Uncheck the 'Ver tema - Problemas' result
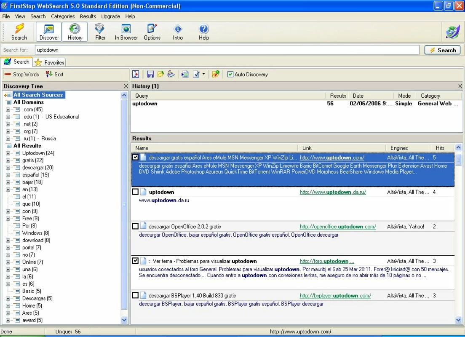Viewport: 465px width, 337px height. tap(135, 261)
